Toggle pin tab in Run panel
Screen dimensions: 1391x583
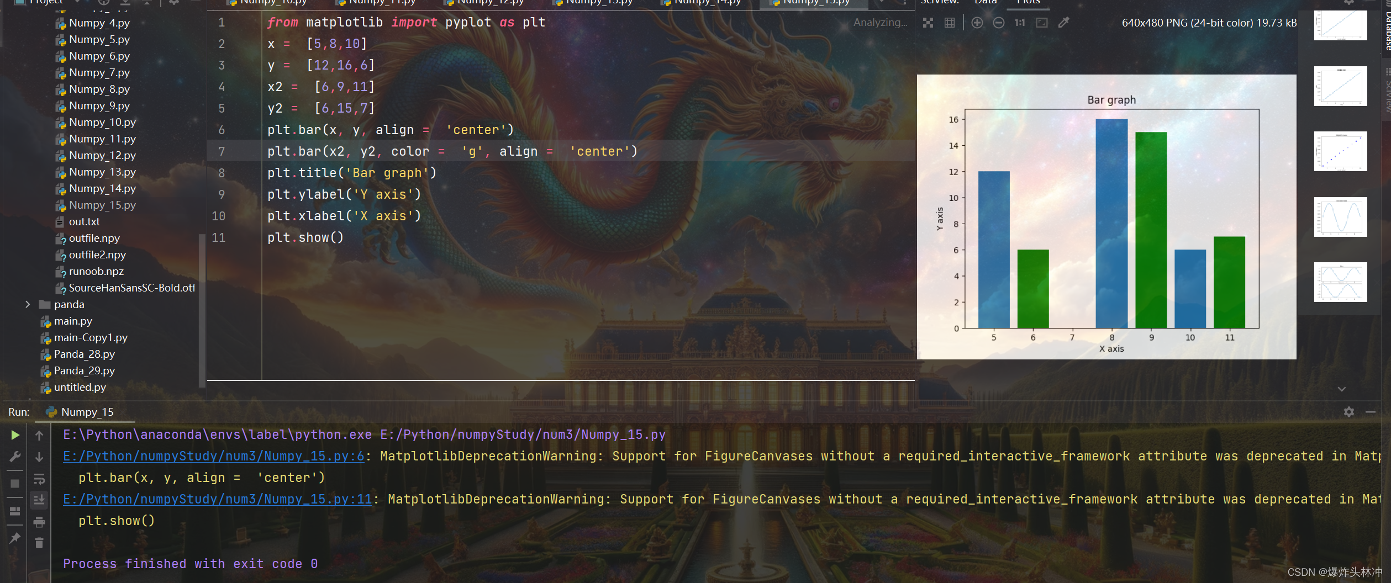pos(15,538)
